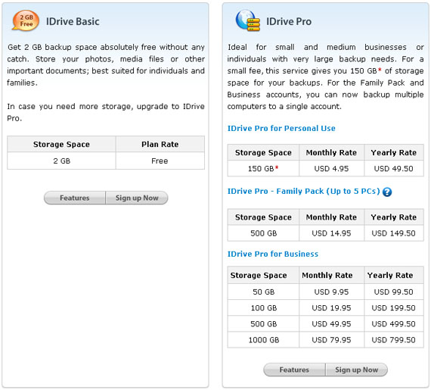Select the USD 79.95 monthly rate
This screenshot has width=431, height=390.
click(x=331, y=340)
